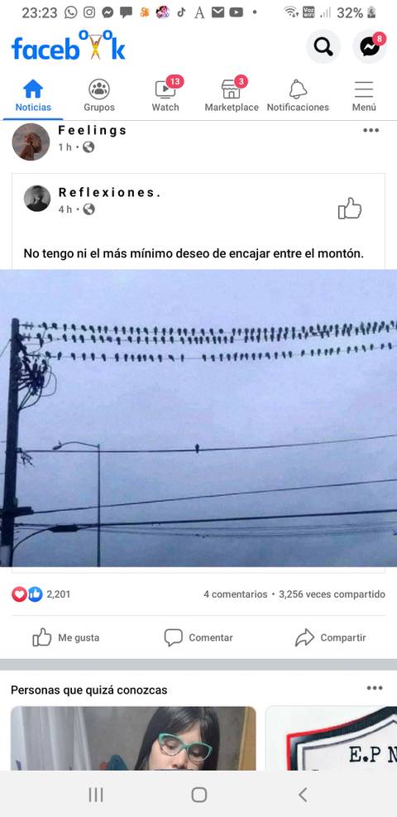The width and height of the screenshot is (397, 817).
Task: Go to the Grupos tab
Action: tap(99, 96)
